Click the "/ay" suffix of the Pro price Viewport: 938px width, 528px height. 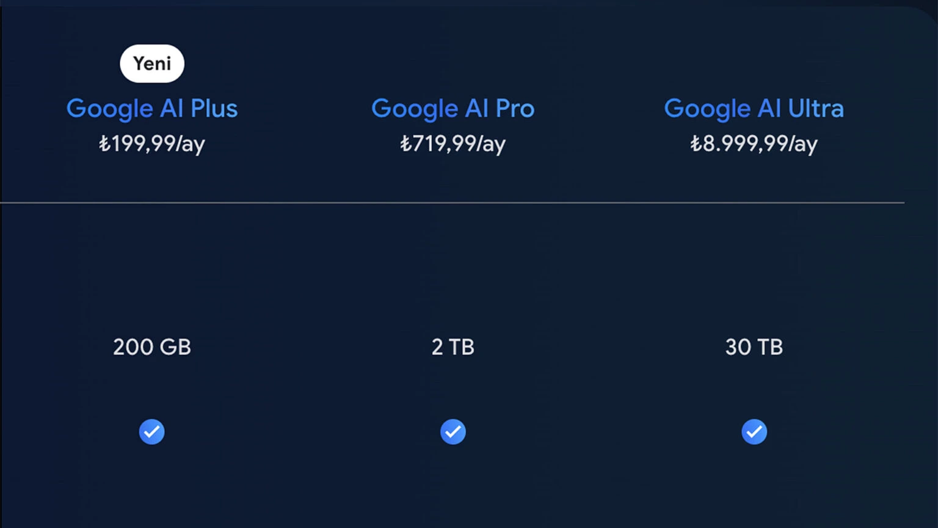click(491, 144)
